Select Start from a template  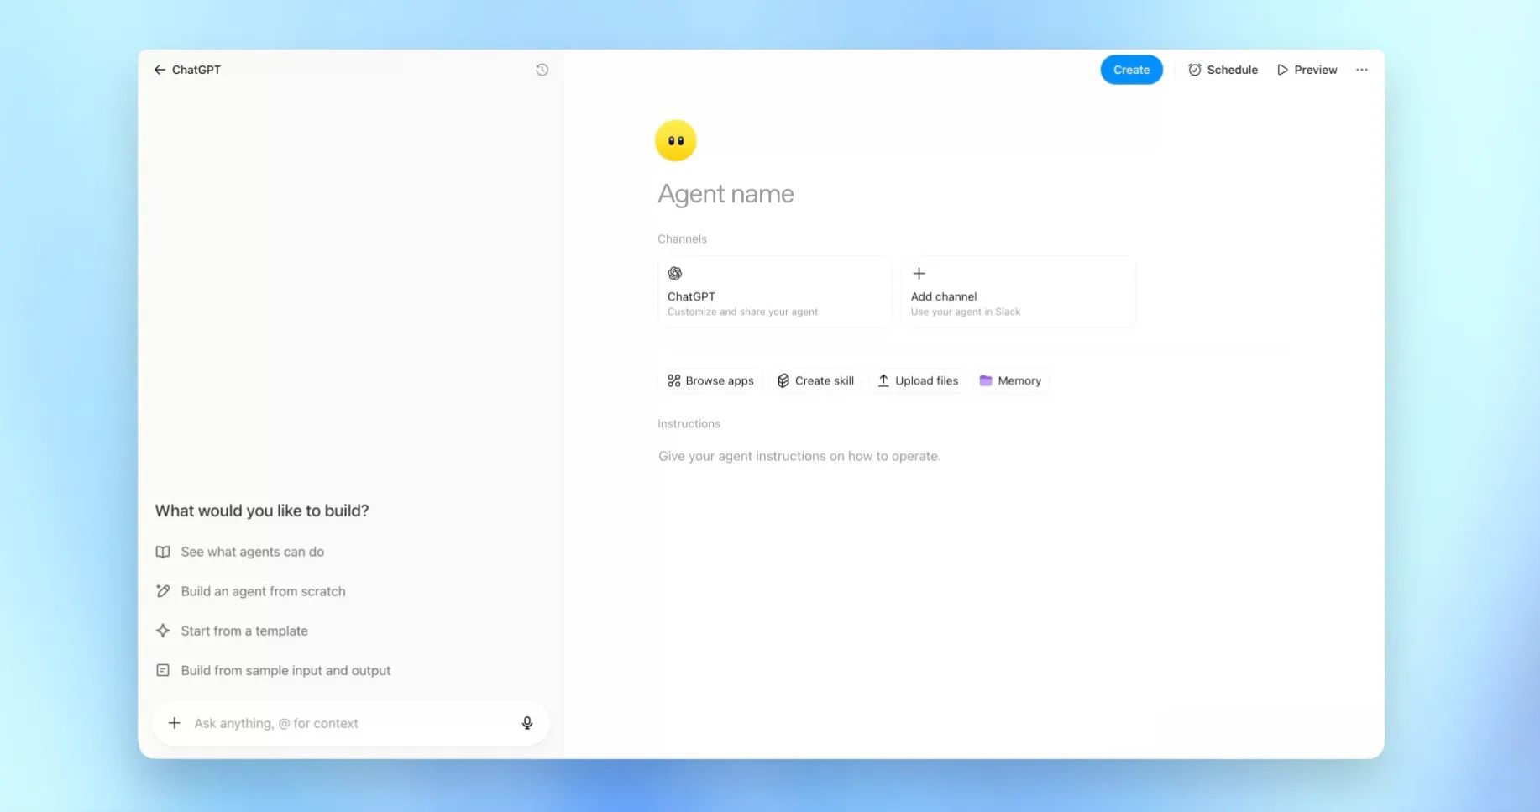232,631
